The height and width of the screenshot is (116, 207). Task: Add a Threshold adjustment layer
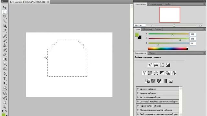point(159,81)
